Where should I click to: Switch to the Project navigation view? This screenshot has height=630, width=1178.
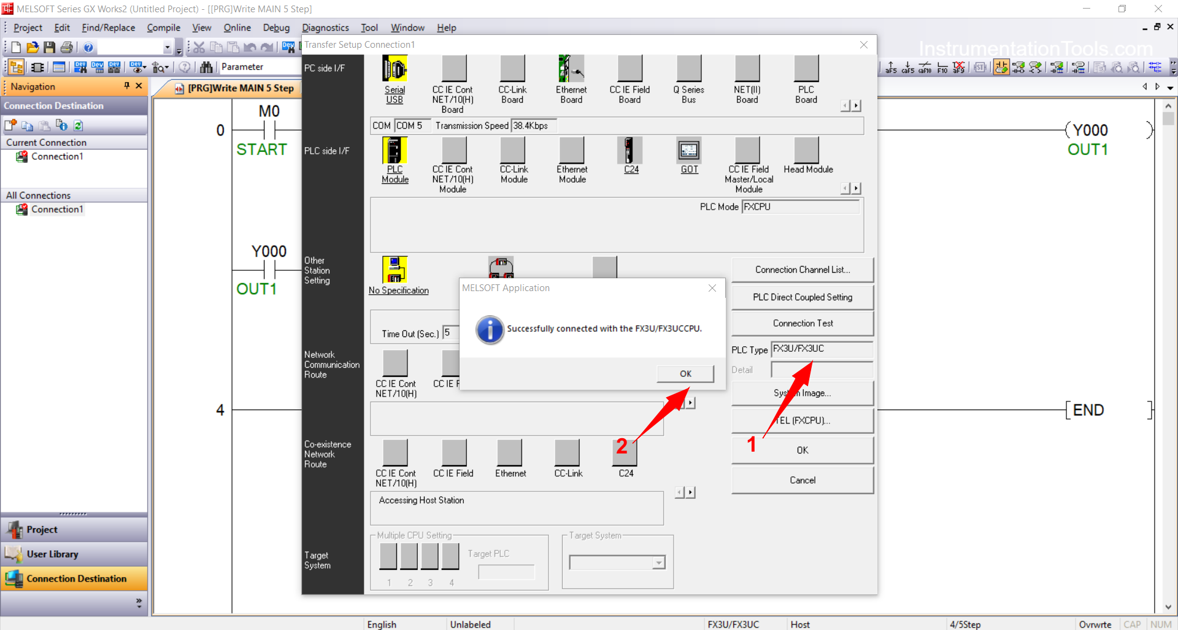[x=74, y=529]
